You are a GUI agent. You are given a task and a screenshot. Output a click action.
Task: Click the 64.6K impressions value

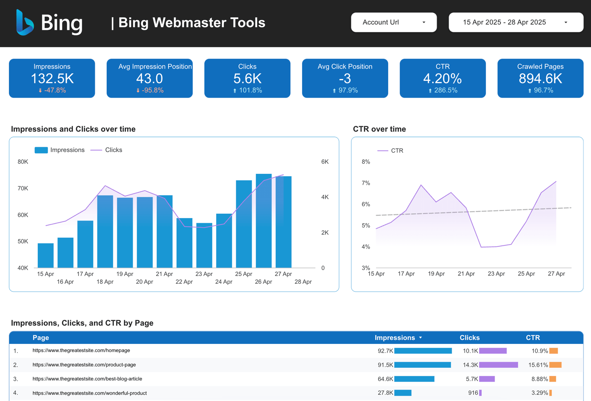(x=385, y=379)
